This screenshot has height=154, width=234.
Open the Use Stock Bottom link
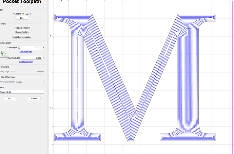[26, 62]
